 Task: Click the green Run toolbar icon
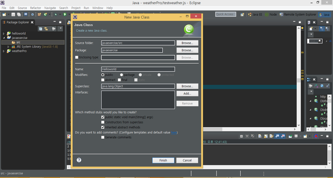tap(65, 14)
